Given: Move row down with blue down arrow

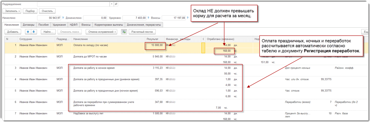Looking at the screenshot, I should (33, 32).
